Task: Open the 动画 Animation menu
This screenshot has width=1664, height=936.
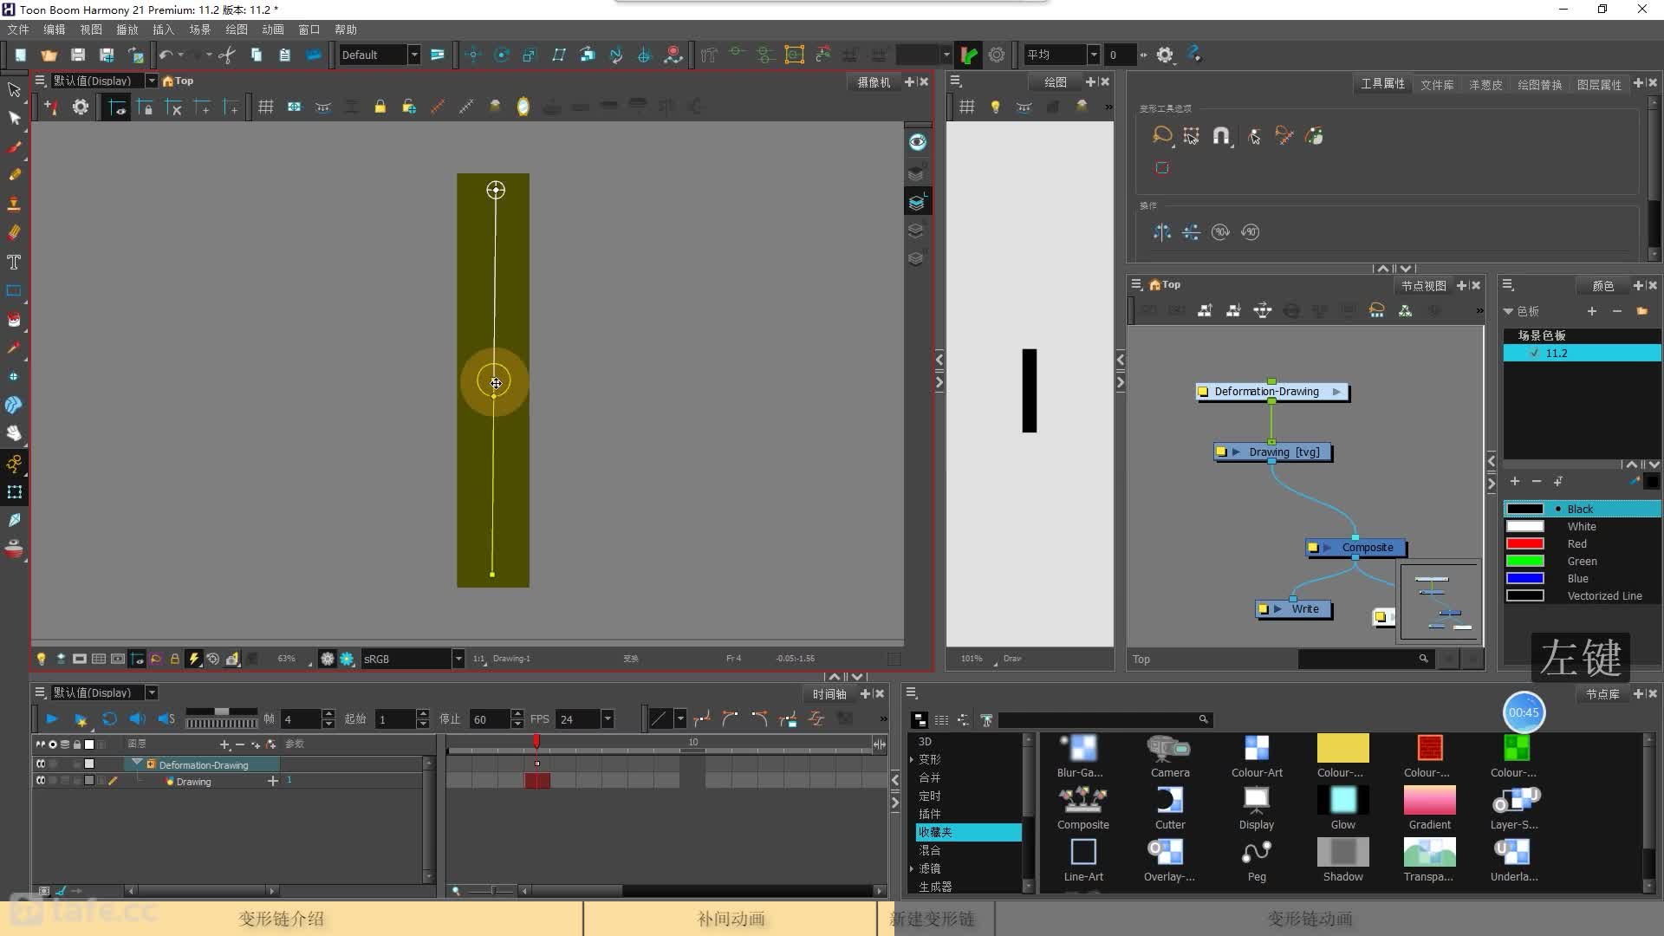Action: pyautogui.click(x=271, y=29)
